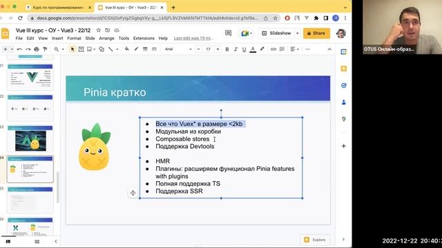Open the Slideshow options dropdown arrow
Viewport: 442px width, 248px height.
coord(298,33)
